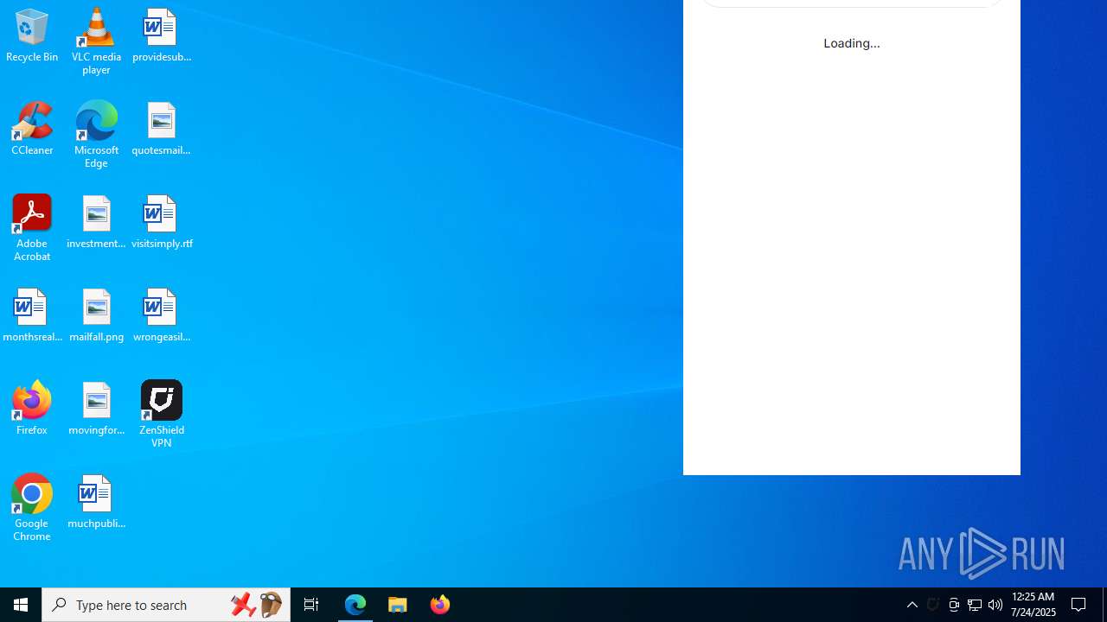Select the investment image file
This screenshot has width=1107, height=622.
point(96,223)
